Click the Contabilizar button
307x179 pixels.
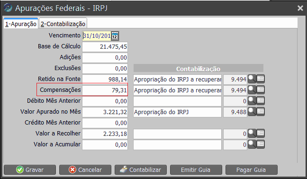pos(141,170)
